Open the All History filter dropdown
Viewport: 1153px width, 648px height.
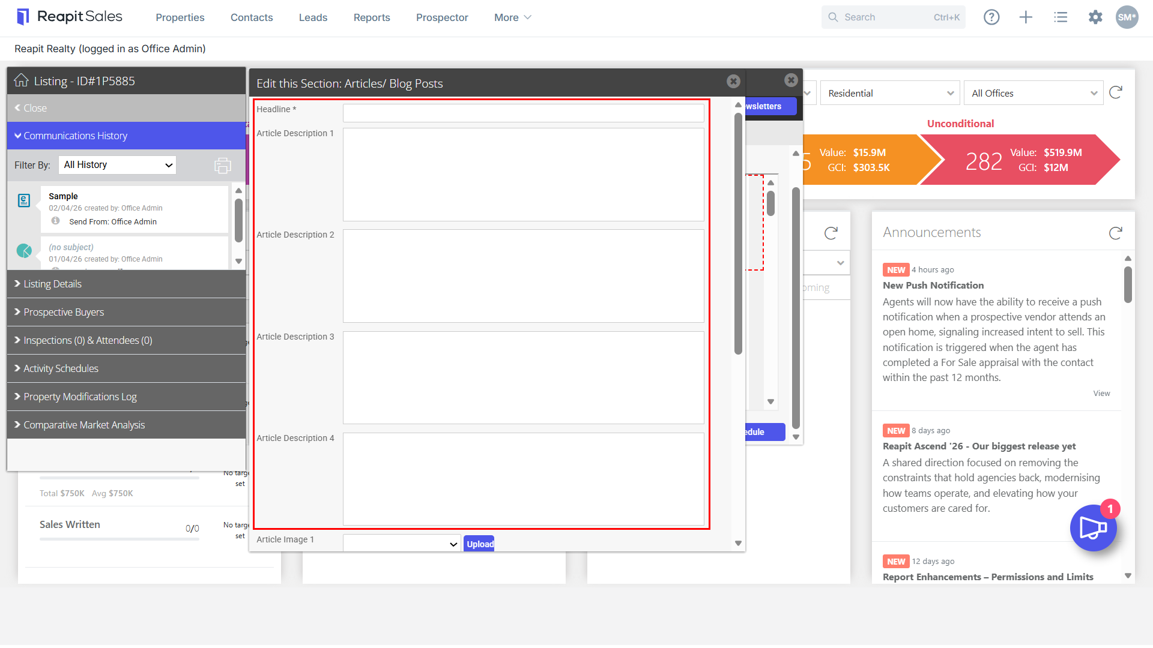click(117, 165)
